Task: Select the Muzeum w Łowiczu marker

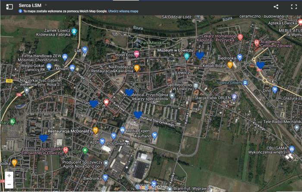Action: tap(186, 56)
